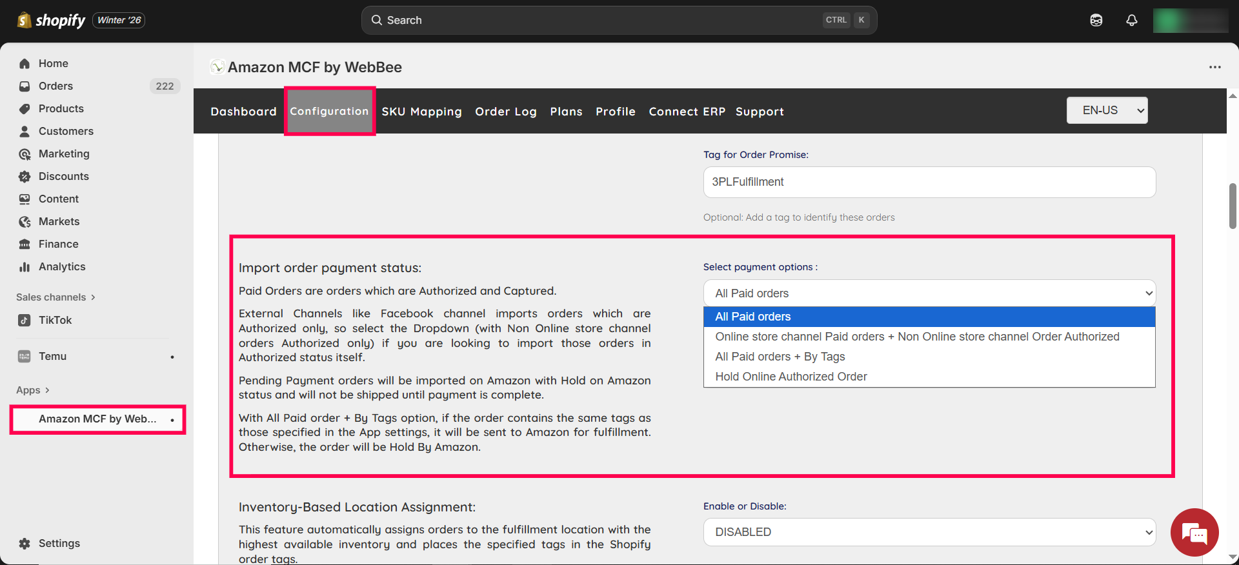Go to Customers in sidebar
The image size is (1239, 565).
(x=66, y=131)
